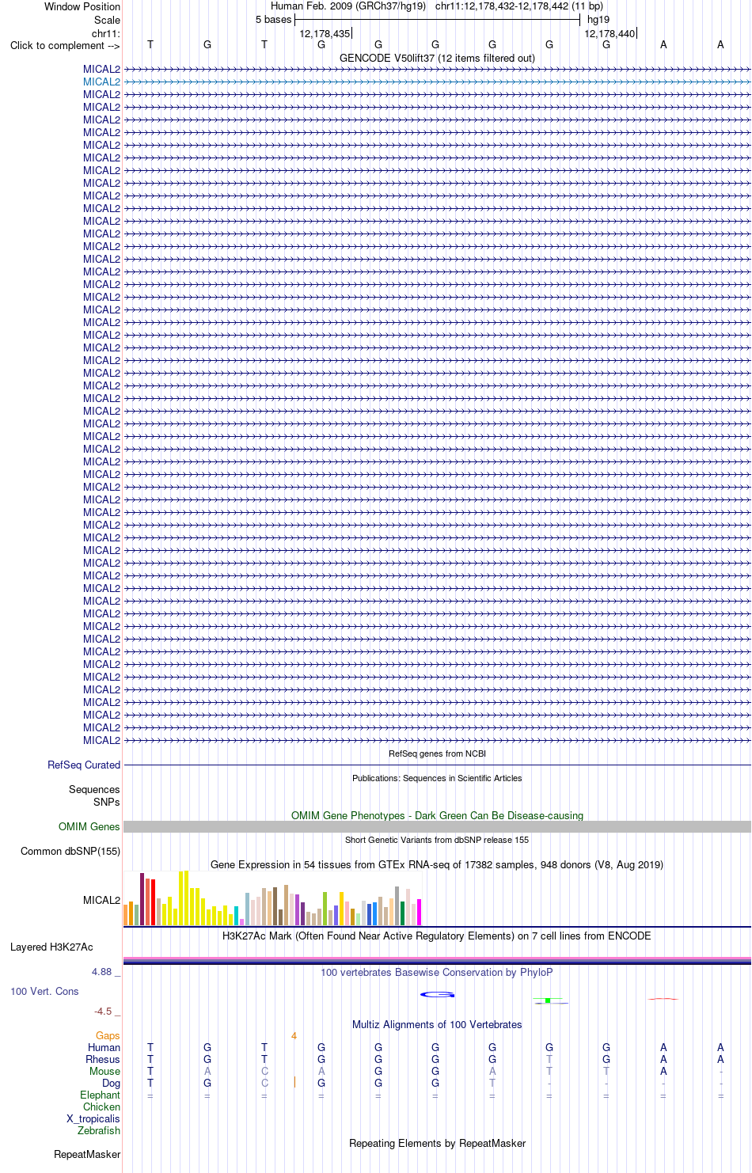Image resolution: width=752 pixels, height=1173 pixels.
Task: Click the '5 bases' scale bar text
Action: coord(273,19)
